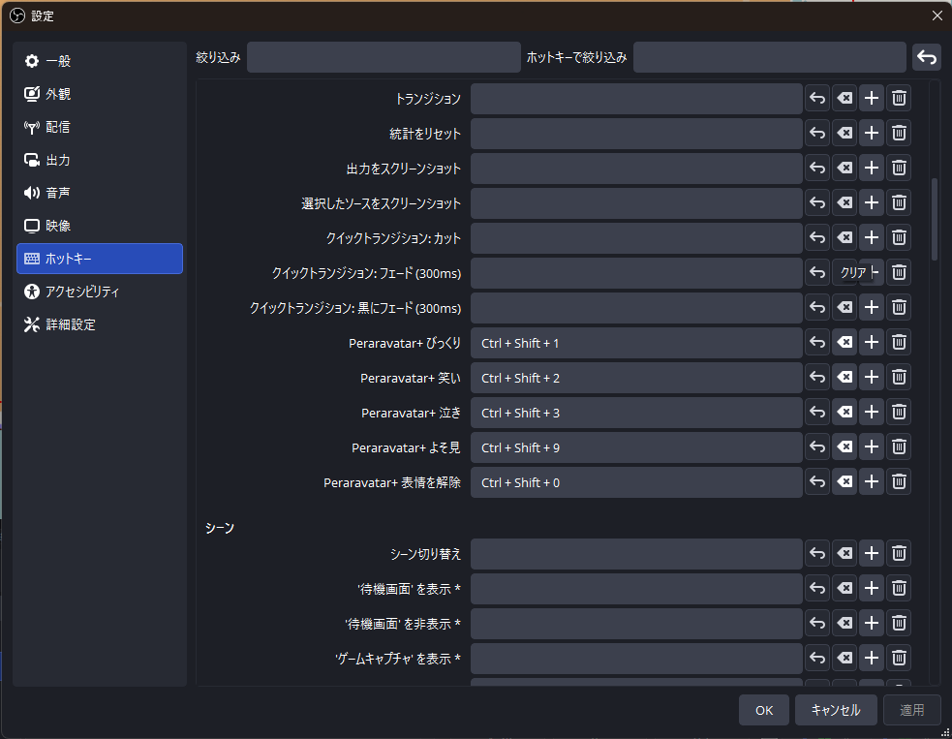Reset クイックトランジション: フェード (300ms) hotkey
The width and height of the screenshot is (952, 739).
[817, 273]
